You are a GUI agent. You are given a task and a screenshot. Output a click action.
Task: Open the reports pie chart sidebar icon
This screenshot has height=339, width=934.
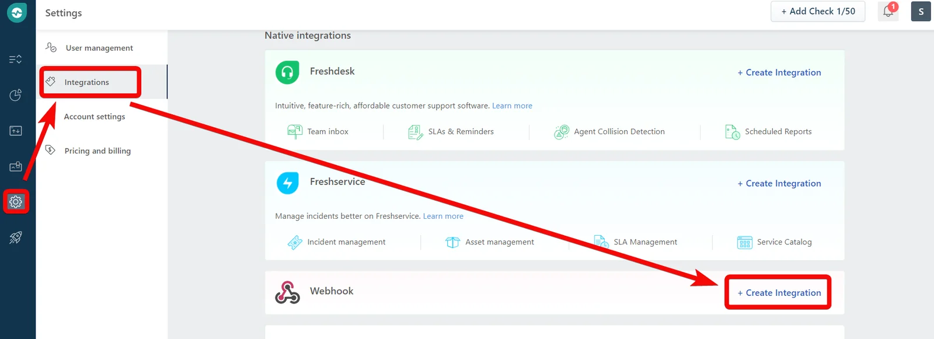click(16, 95)
